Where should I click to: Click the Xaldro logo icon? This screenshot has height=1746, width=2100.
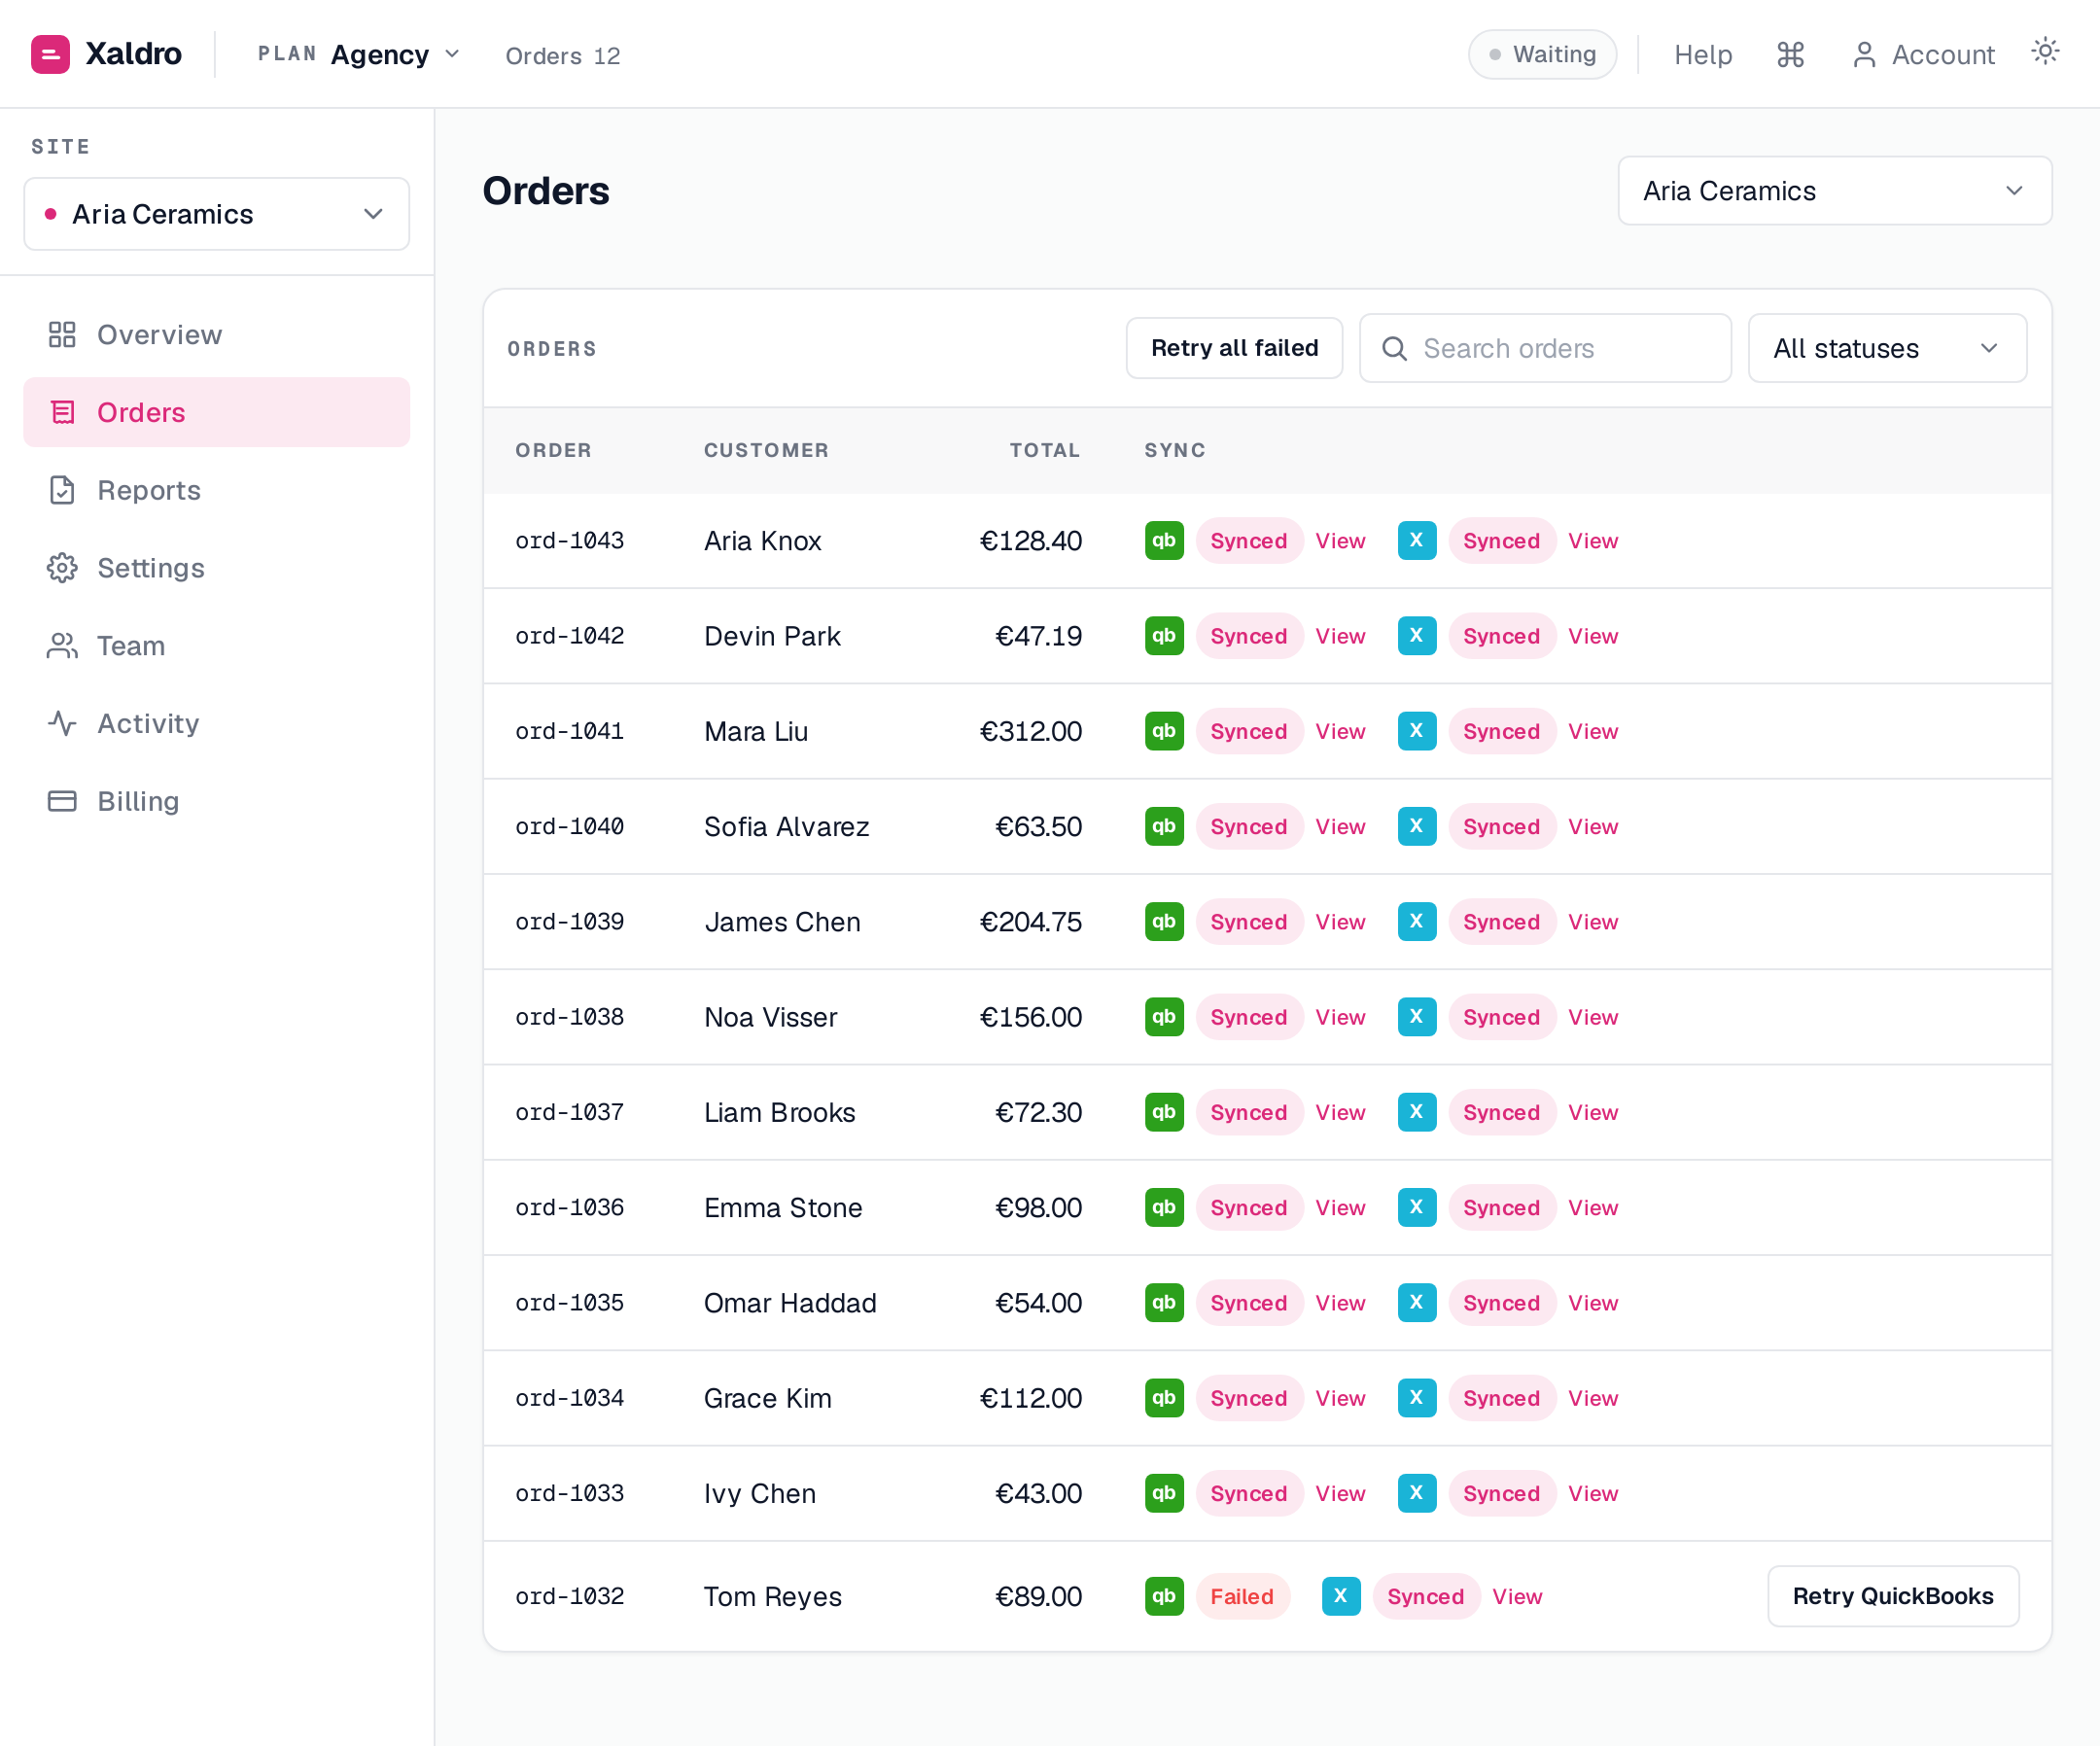[x=50, y=54]
